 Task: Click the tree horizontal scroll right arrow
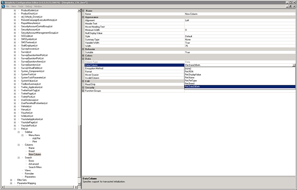point(76,187)
